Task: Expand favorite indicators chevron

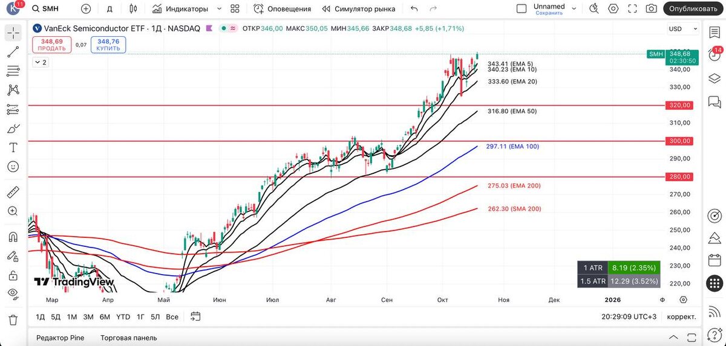Action: [x=218, y=9]
